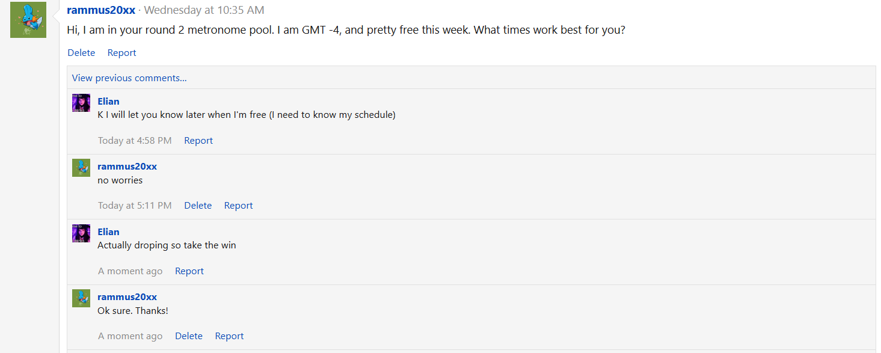
Task: Report the "no worries" comment
Action: click(238, 206)
